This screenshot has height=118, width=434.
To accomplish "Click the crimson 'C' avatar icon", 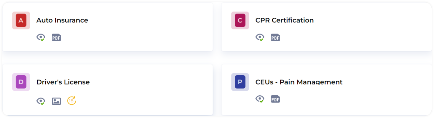I will (240, 20).
